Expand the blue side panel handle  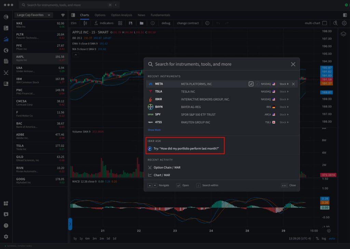coord(70,224)
